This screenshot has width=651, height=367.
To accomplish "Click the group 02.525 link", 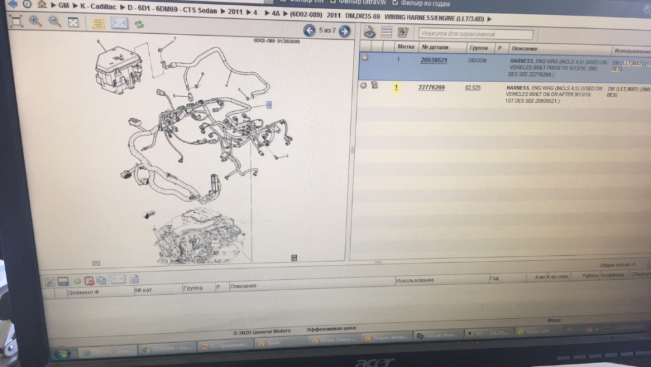I will (473, 87).
